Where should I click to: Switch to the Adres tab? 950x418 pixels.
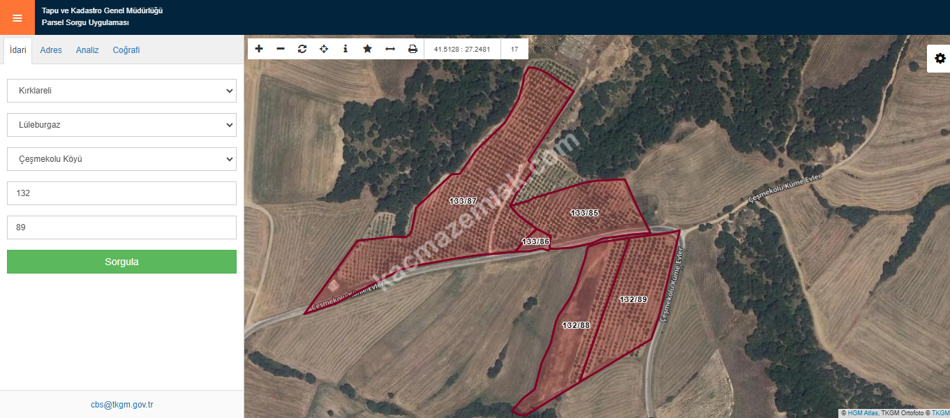(51, 50)
